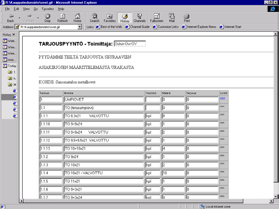Click Tunnus field '1.1.12'
This screenshot has height=209, width=279.
51,140
